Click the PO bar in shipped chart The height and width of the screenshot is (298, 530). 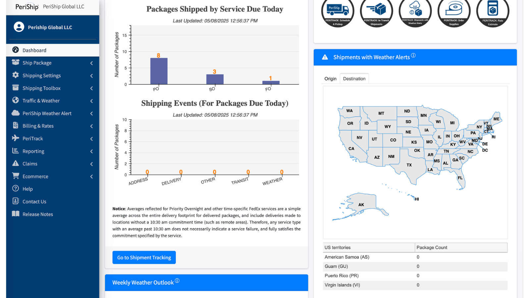159,71
